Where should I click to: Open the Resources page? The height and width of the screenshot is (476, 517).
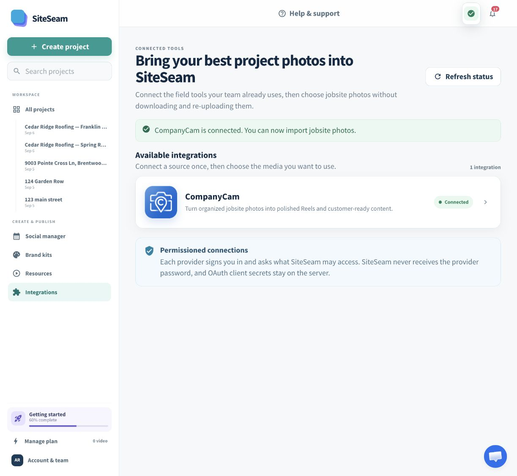tap(60, 273)
